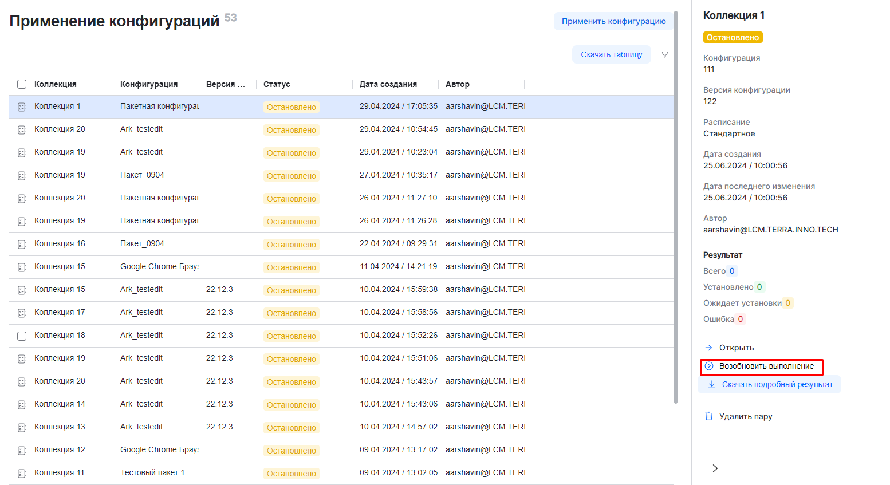Click the row icon beside Коллекция 11
This screenshot has width=890, height=485.
[x=22, y=473]
